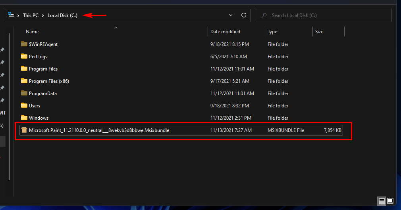Select the $WinREAgent folder name
401x210 pixels.
[43, 44]
